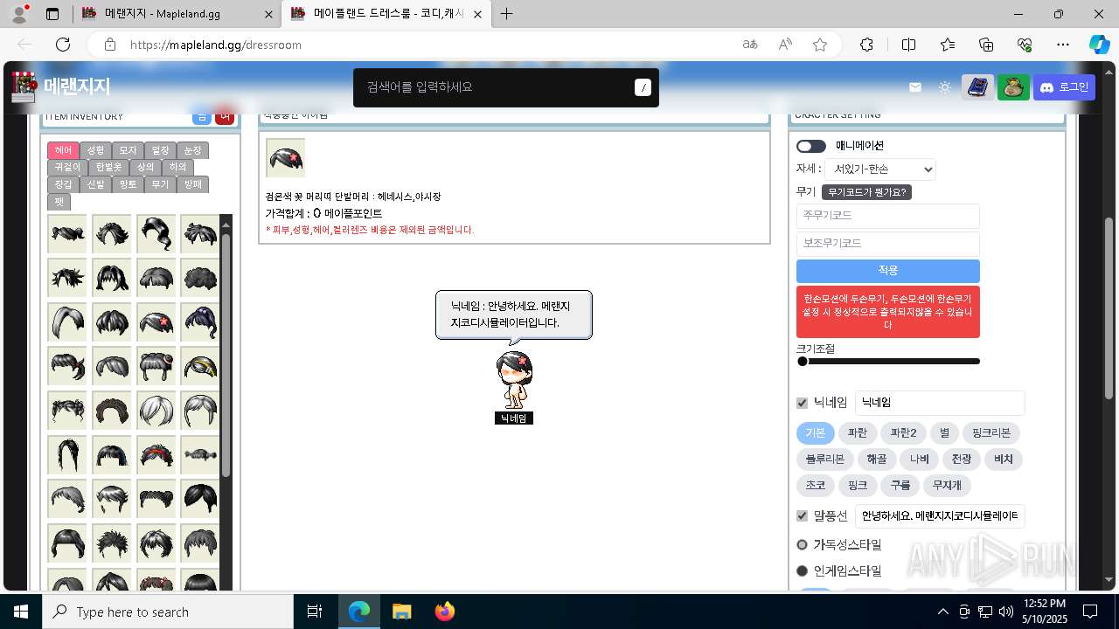Pick the spiky black hairstyle

(x=67, y=278)
